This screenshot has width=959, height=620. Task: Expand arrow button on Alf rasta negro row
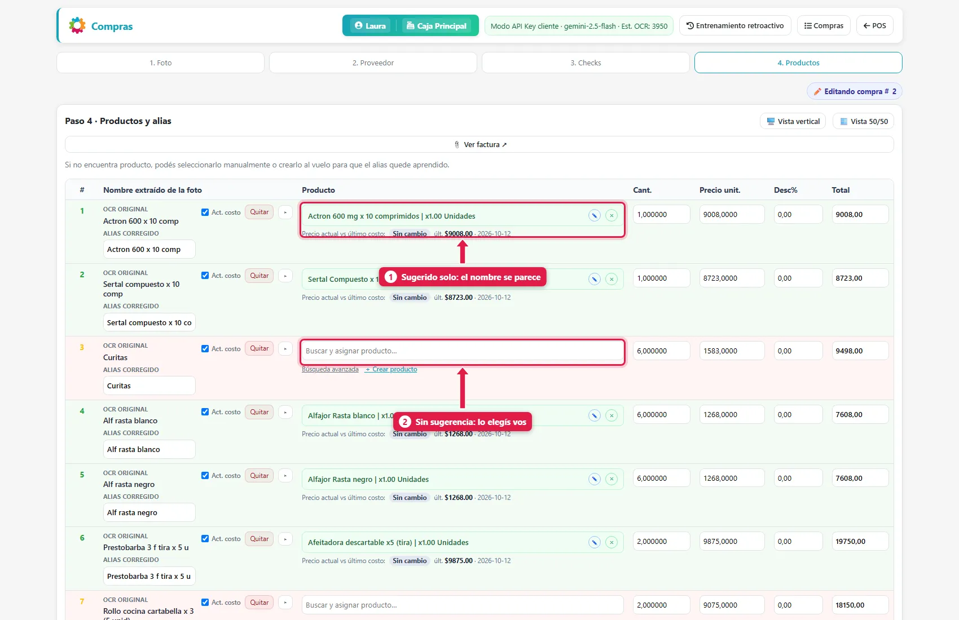tap(285, 476)
